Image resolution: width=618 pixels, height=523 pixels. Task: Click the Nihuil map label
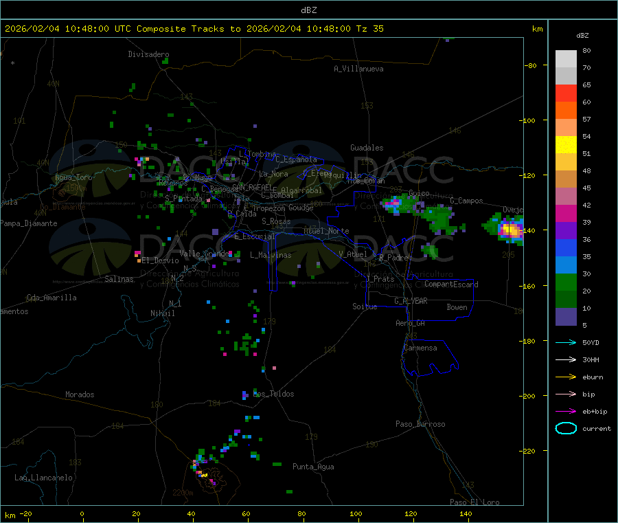coord(163,313)
